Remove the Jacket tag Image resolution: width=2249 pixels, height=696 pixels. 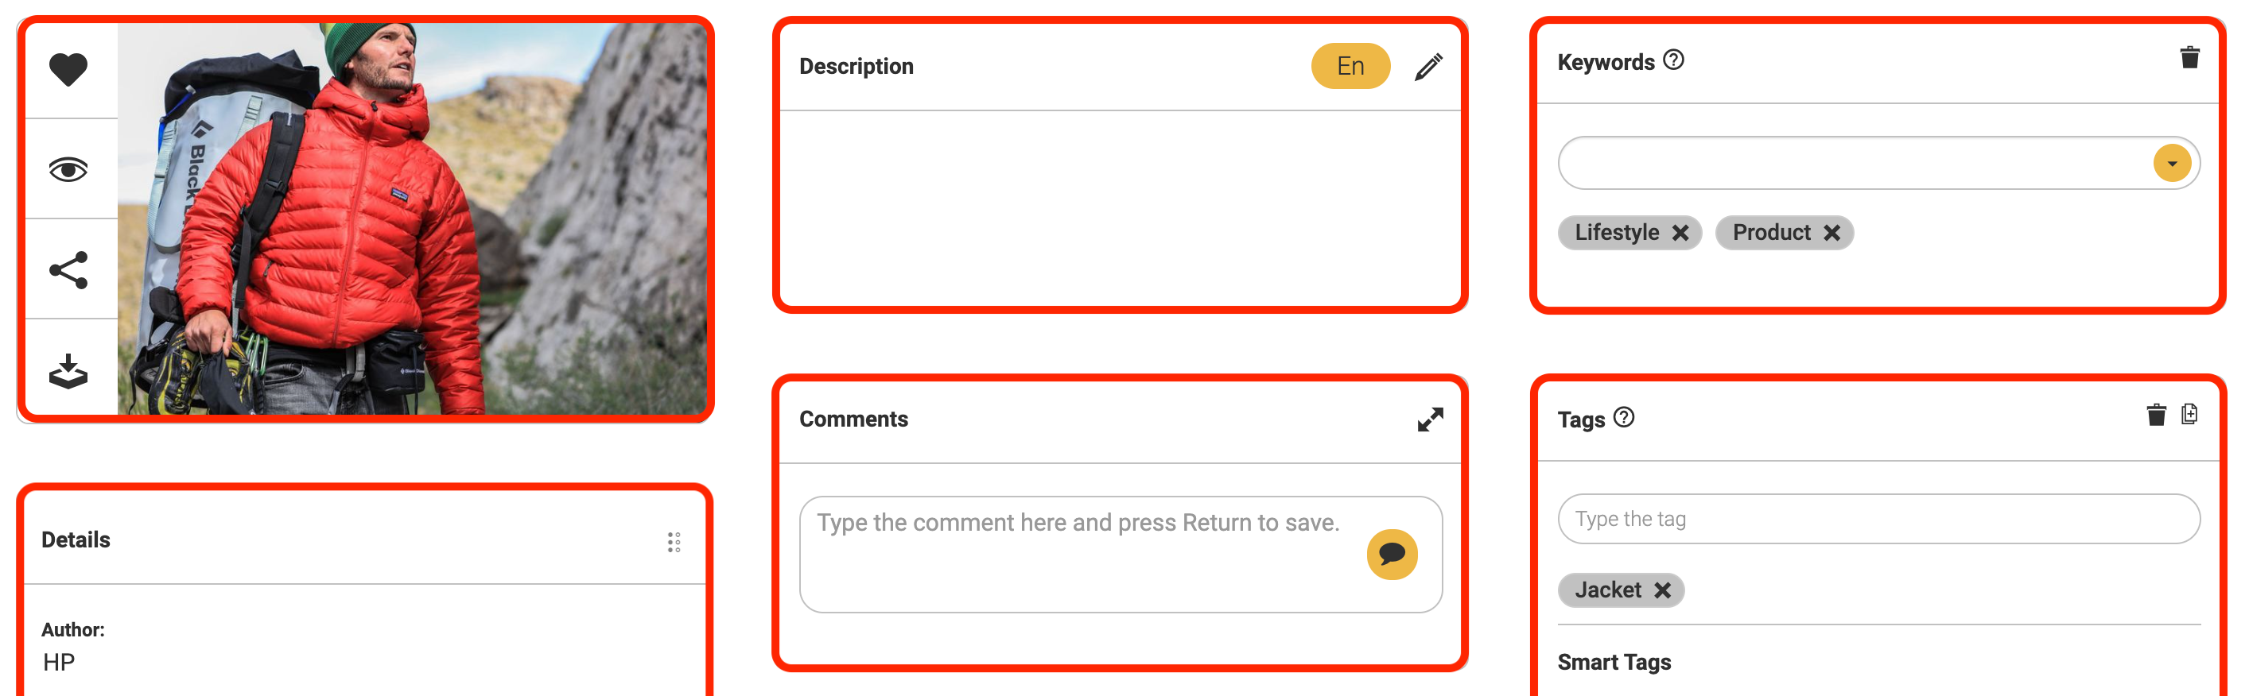tap(1662, 590)
